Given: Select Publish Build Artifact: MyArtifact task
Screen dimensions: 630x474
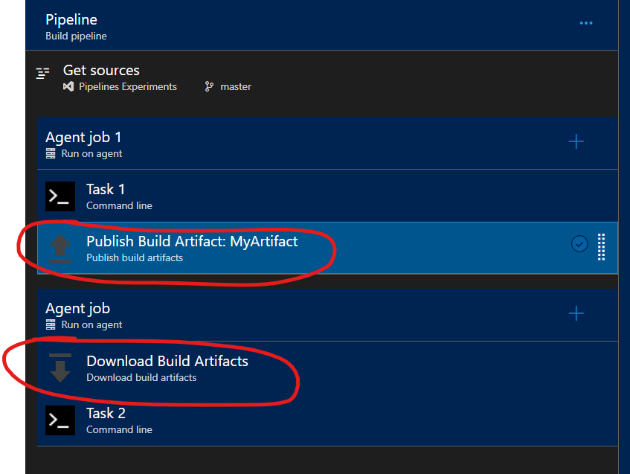Looking at the screenshot, I should (327, 248).
